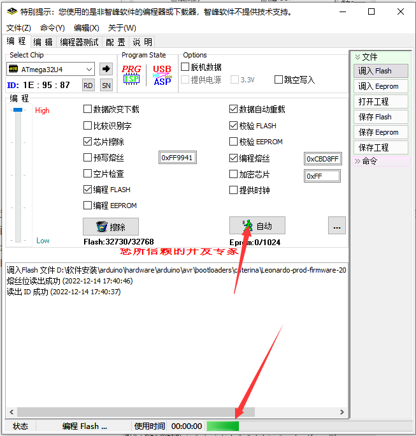416x436 pixels.
Task: Toggle 跳空写入 checkbox
Action: [278, 80]
